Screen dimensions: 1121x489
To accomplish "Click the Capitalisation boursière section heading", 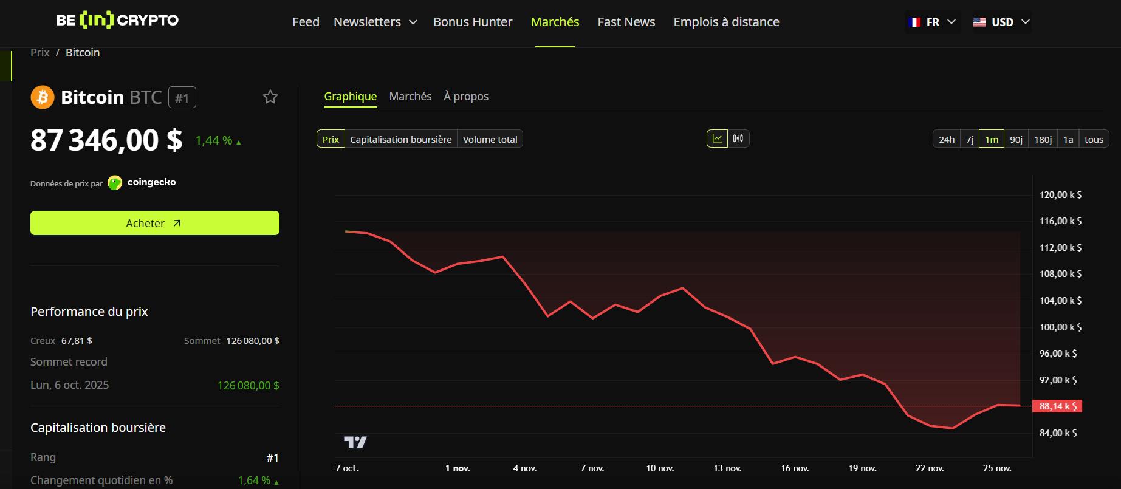I will [x=98, y=428].
